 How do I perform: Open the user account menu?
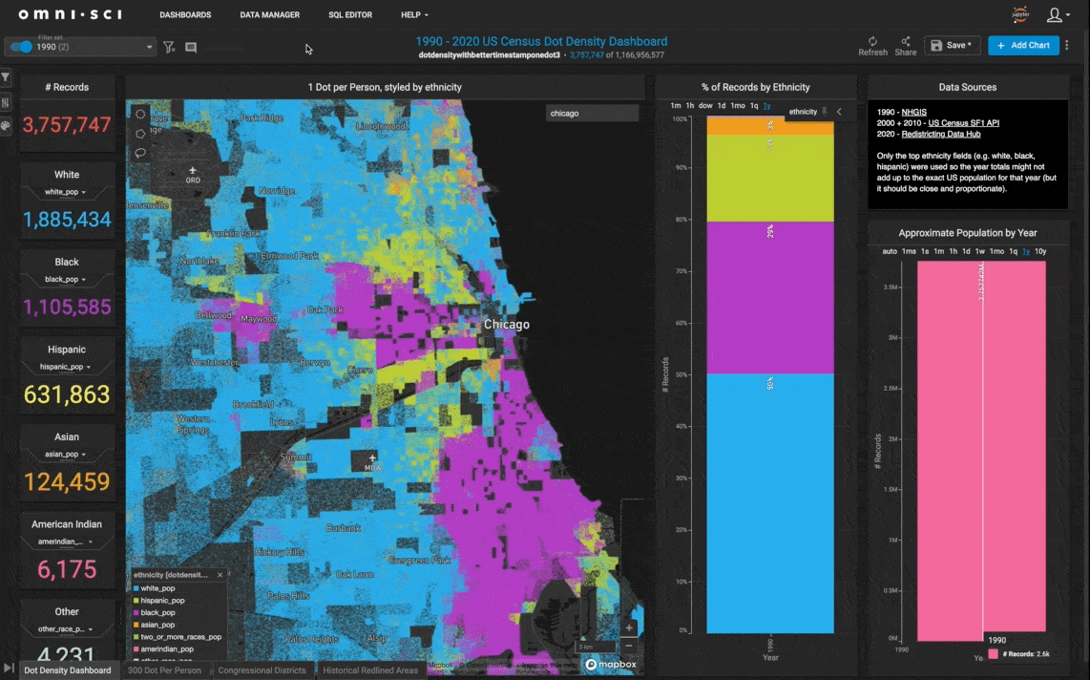tap(1058, 14)
